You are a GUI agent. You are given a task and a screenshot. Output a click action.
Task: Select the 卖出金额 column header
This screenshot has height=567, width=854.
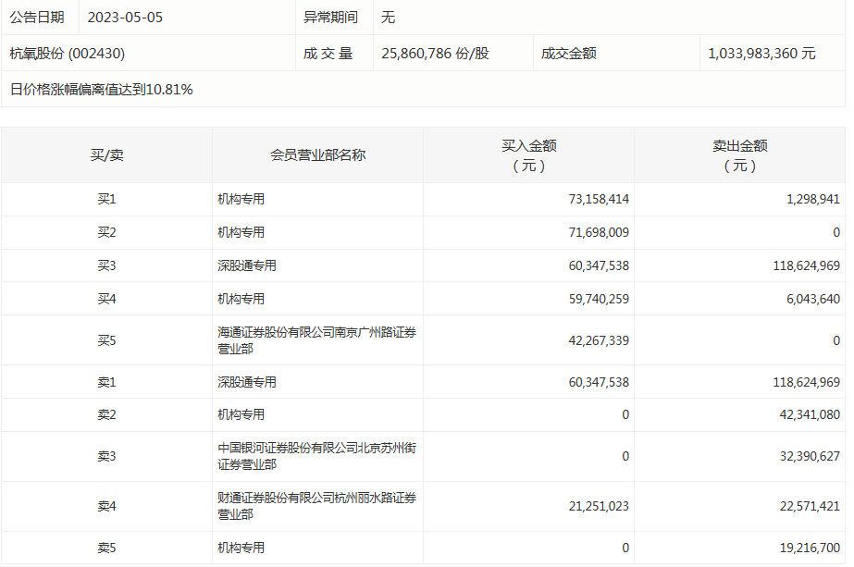pyautogui.click(x=739, y=155)
